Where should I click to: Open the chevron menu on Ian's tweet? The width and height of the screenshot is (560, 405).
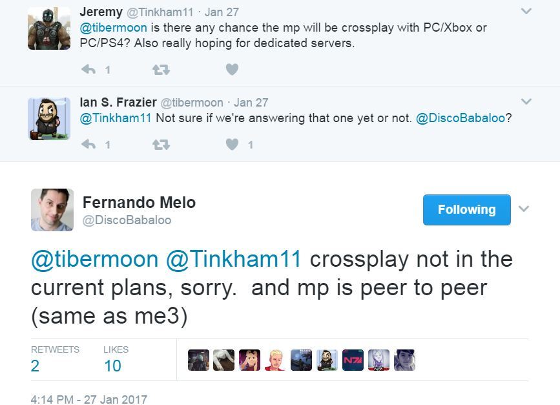pyautogui.click(x=526, y=101)
